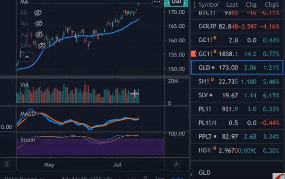
Task: Toggle visibility of the EMA indicator
Action: [42, 46]
